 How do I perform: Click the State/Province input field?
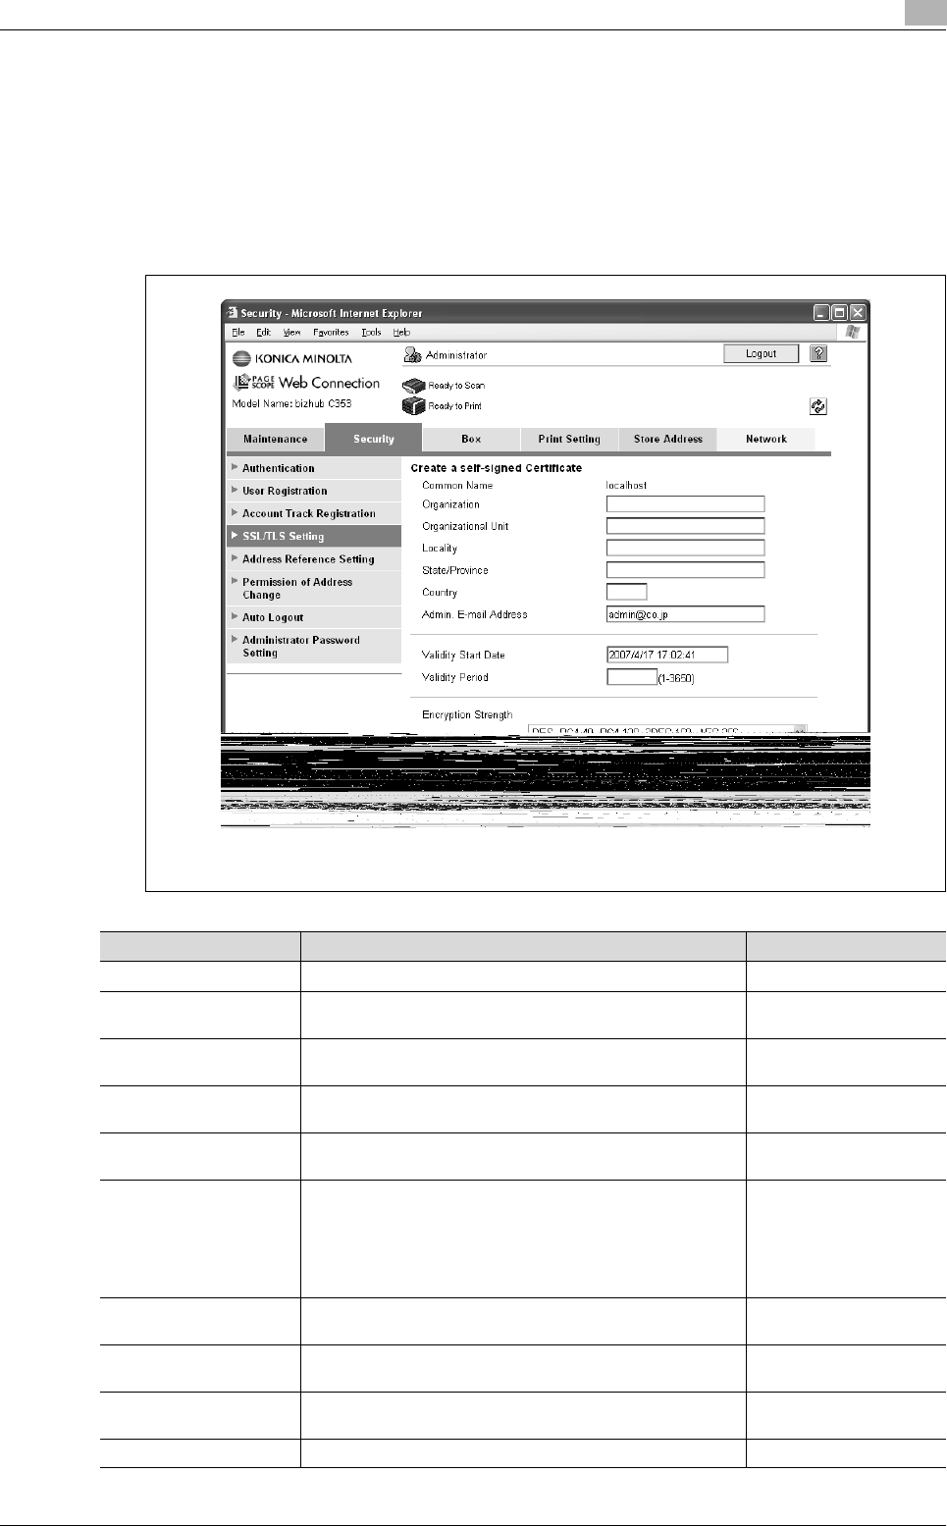click(685, 570)
